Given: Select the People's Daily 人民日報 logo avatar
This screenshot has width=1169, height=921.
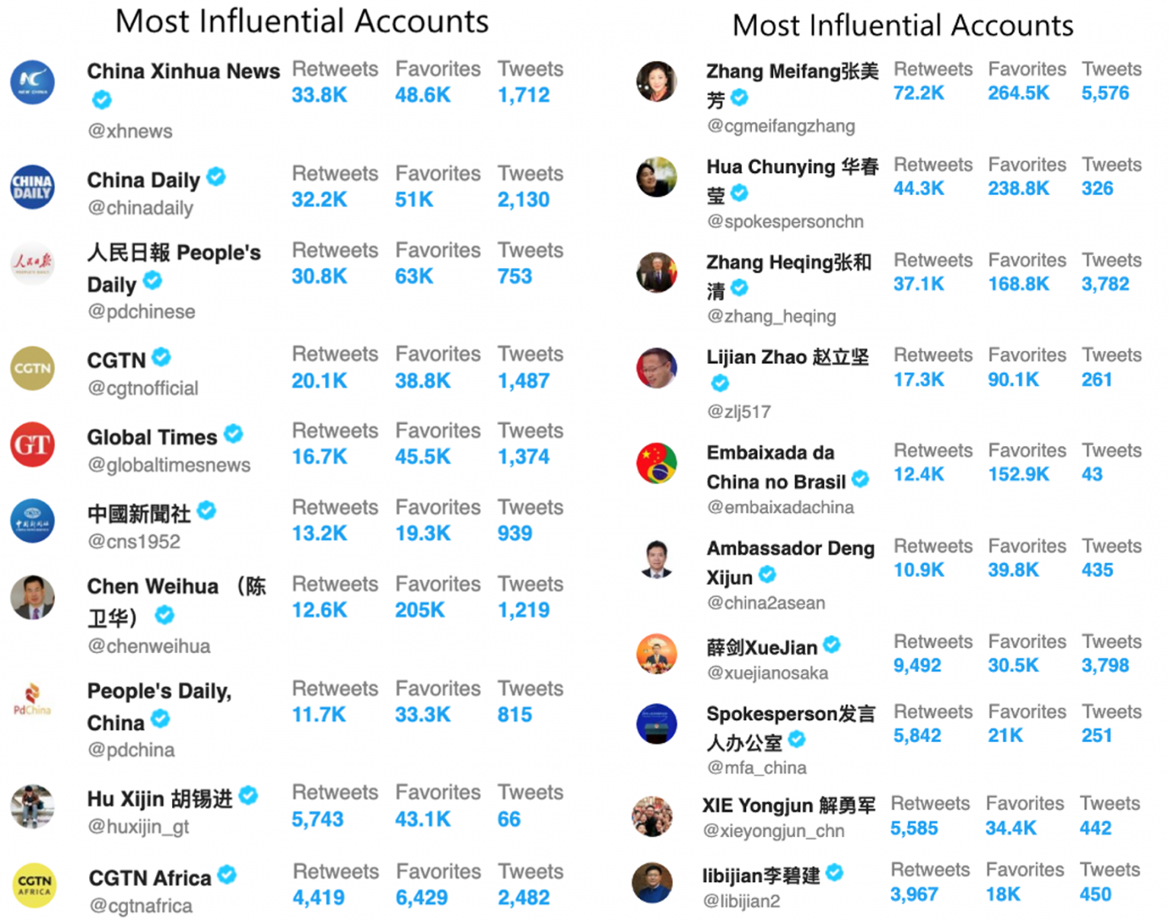Looking at the screenshot, I should 32,263.
